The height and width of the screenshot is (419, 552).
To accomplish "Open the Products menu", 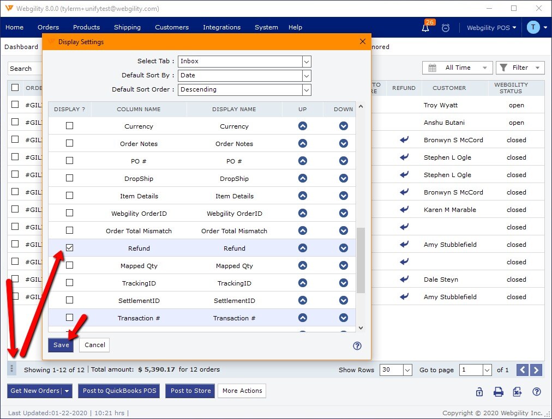I will [x=86, y=27].
